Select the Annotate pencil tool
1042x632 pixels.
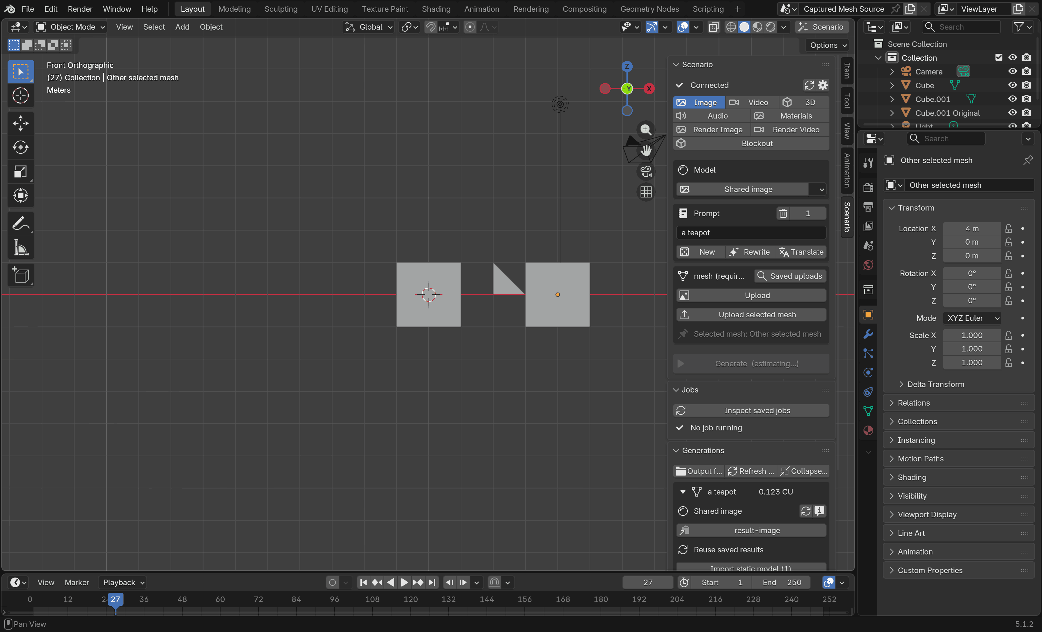20,224
